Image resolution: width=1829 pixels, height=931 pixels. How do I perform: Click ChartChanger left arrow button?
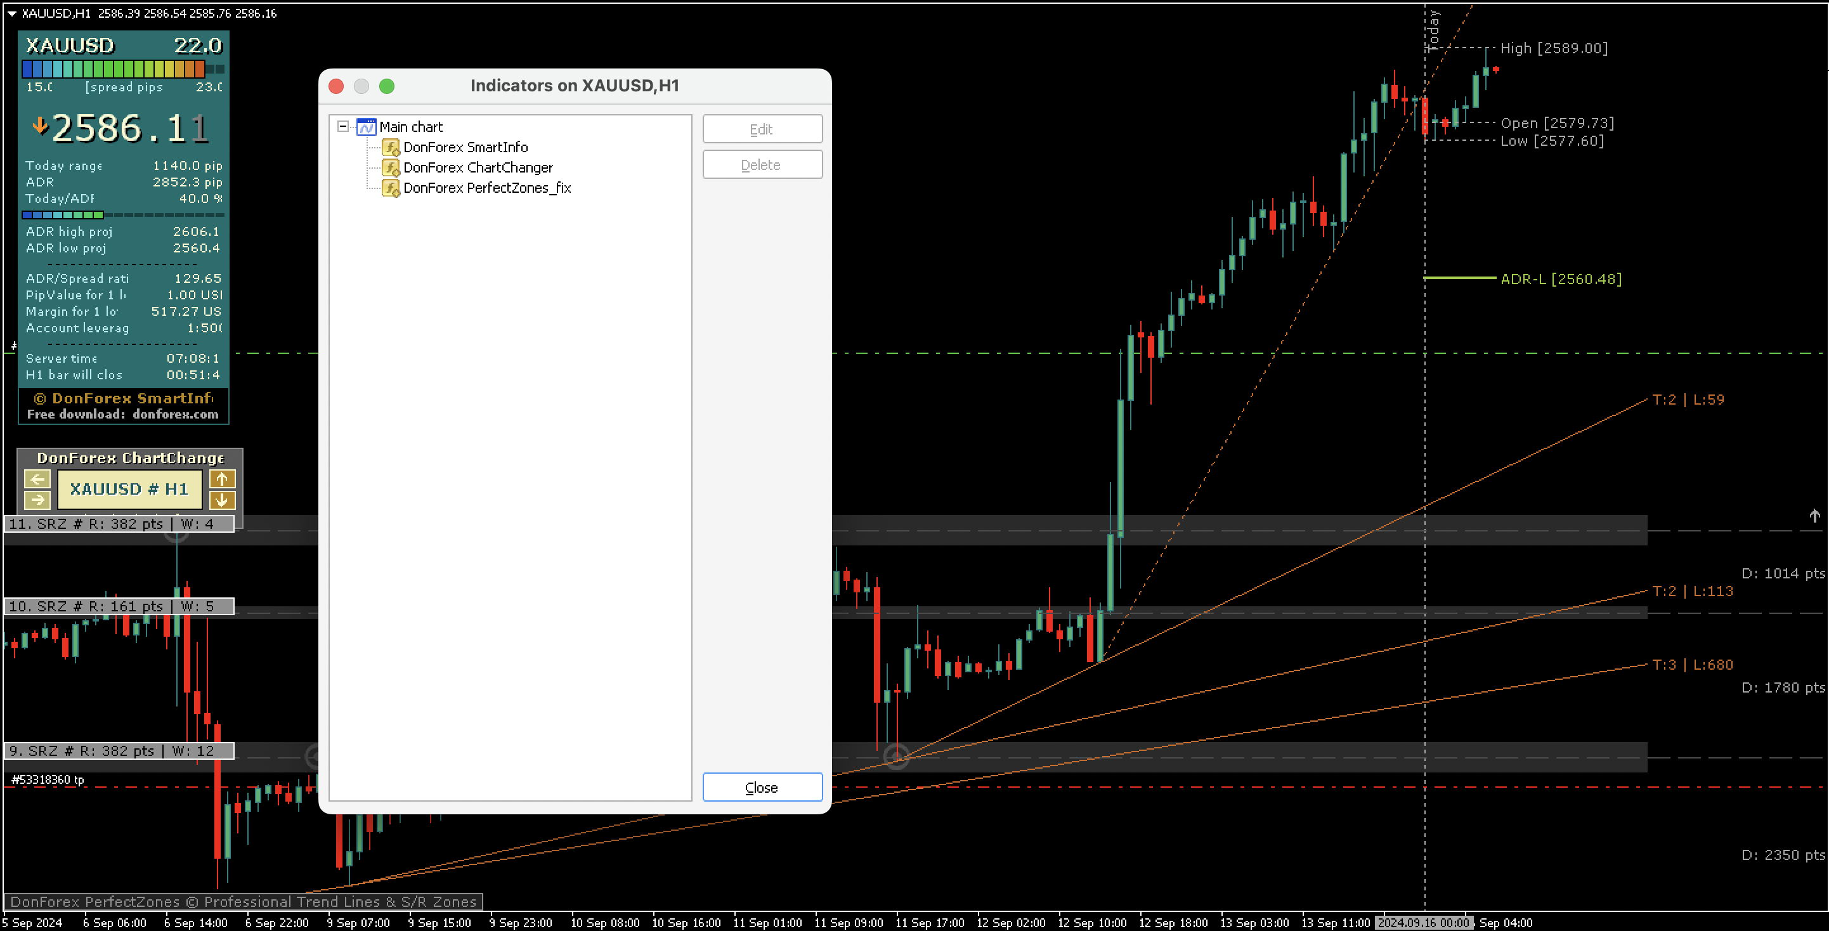(x=37, y=479)
